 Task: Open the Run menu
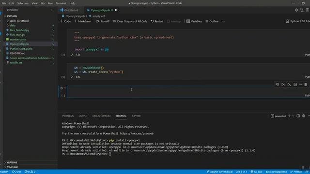pyautogui.click(x=50, y=3)
